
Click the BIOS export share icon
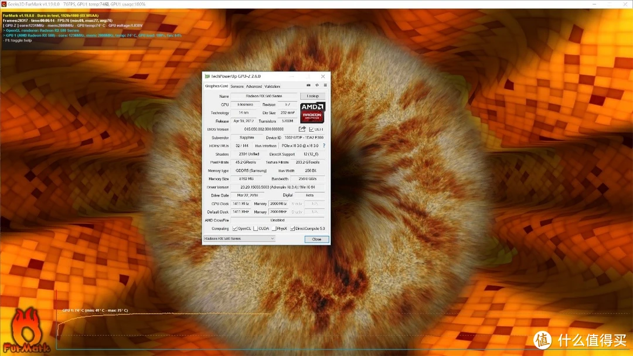(x=302, y=129)
